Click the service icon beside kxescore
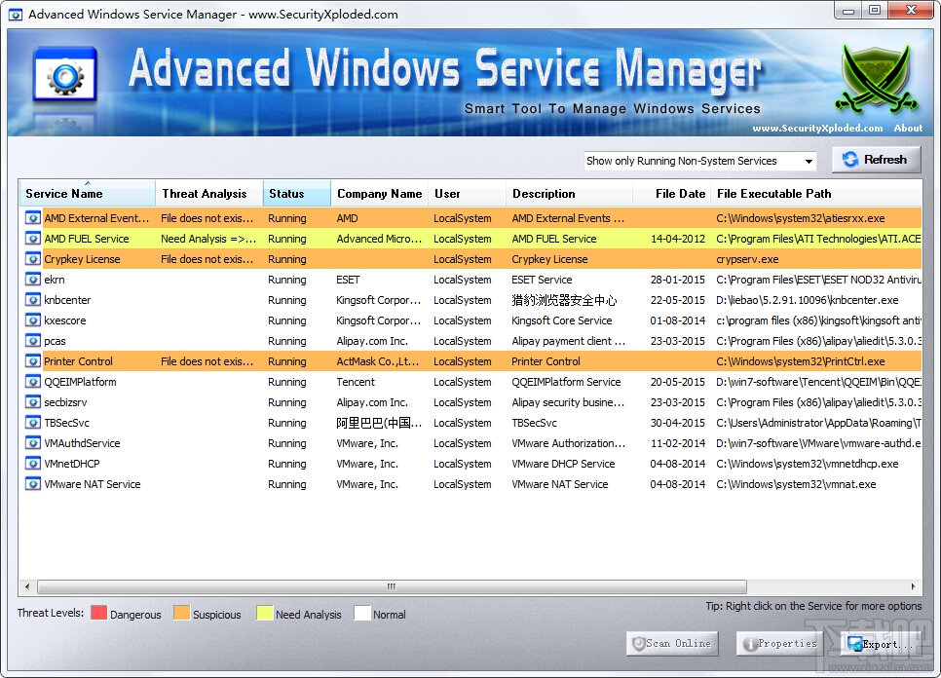941x678 pixels. tap(33, 320)
